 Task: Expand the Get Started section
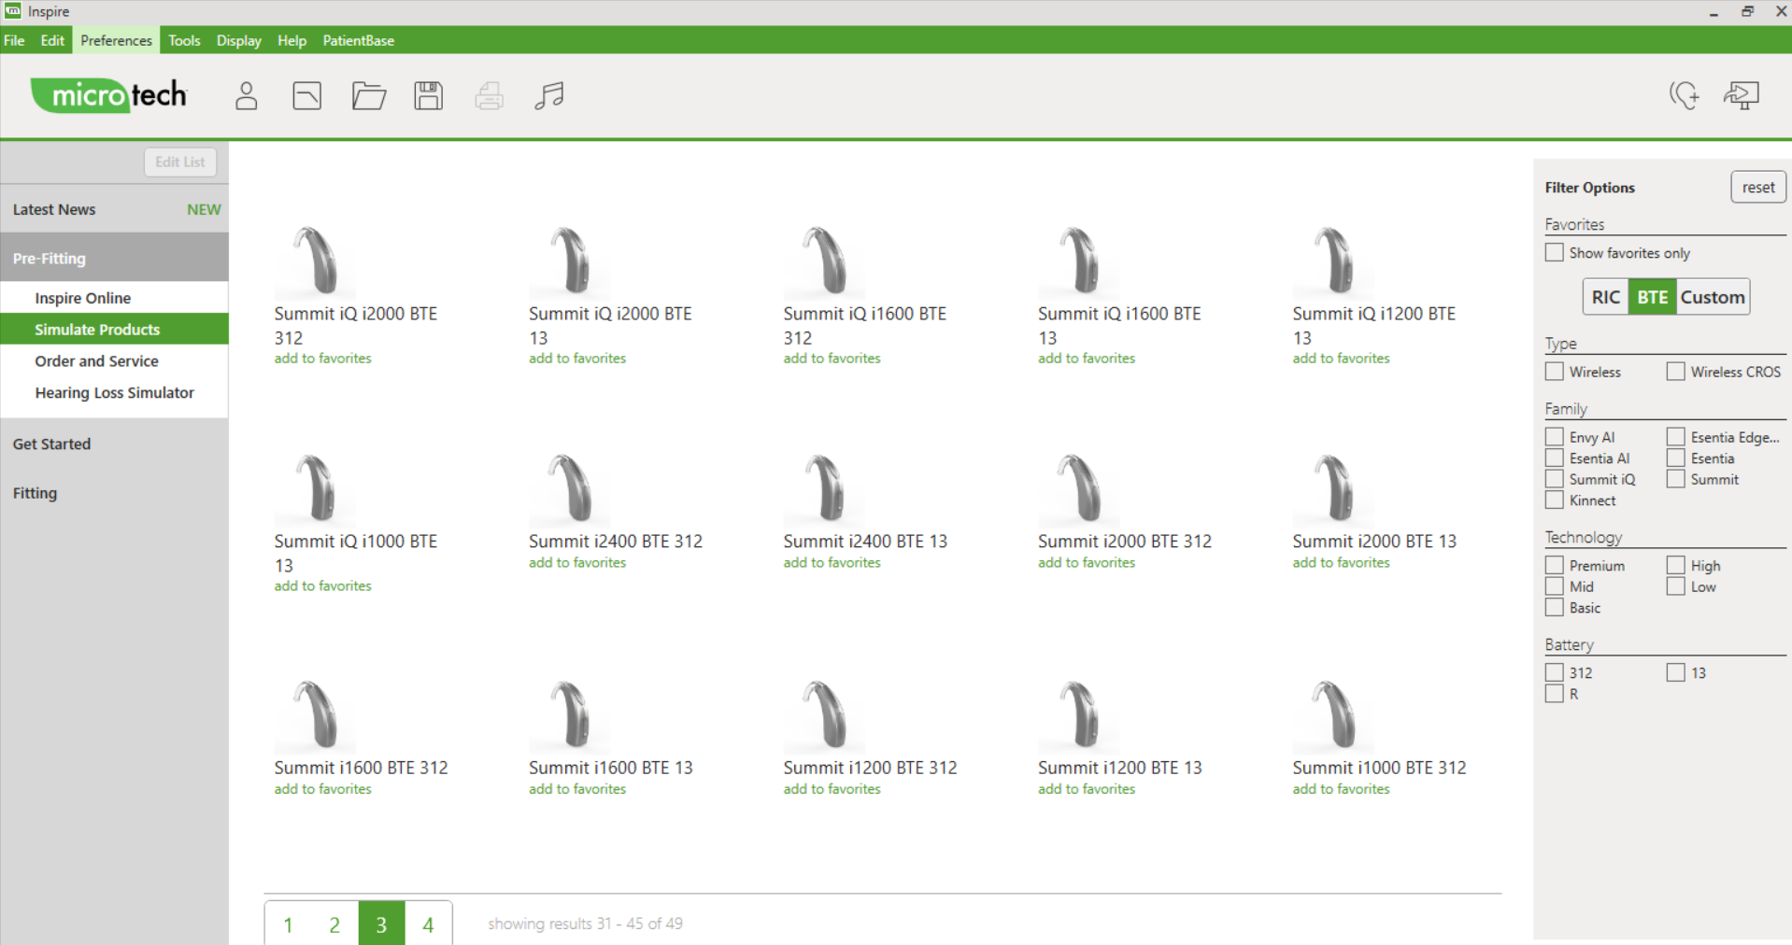[114, 444]
